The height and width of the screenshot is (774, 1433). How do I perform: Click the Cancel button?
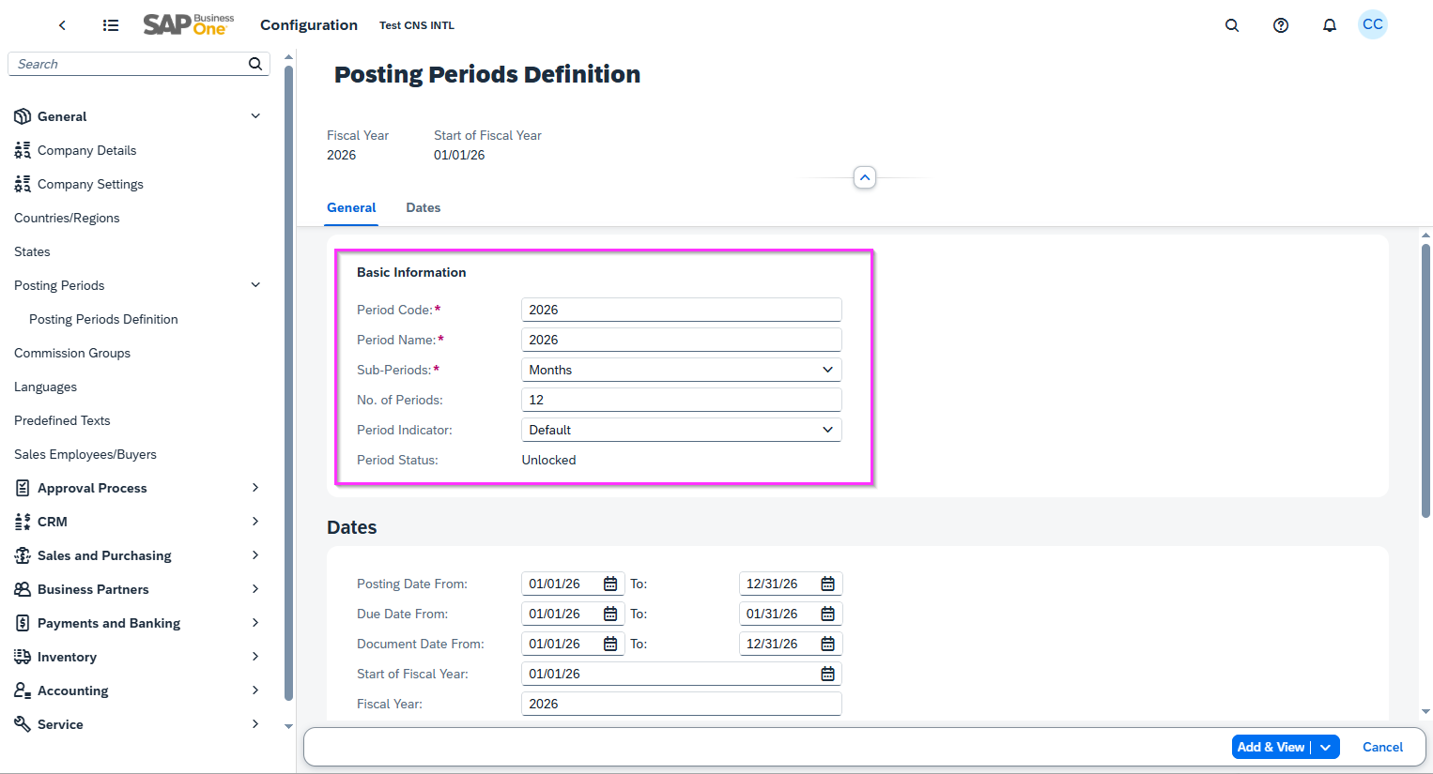(1382, 747)
